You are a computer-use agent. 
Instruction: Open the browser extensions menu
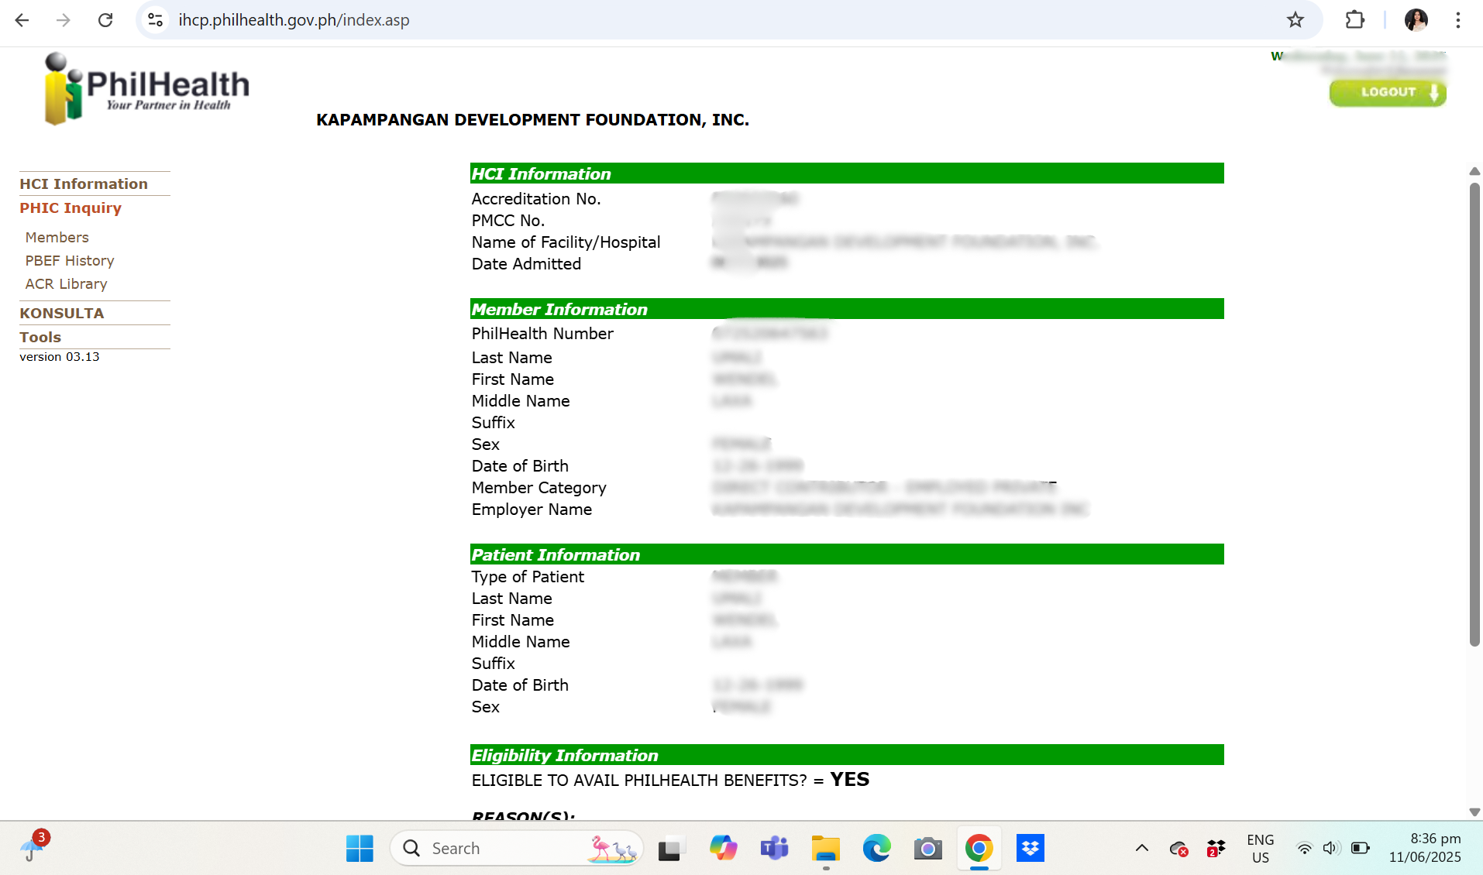1354,20
